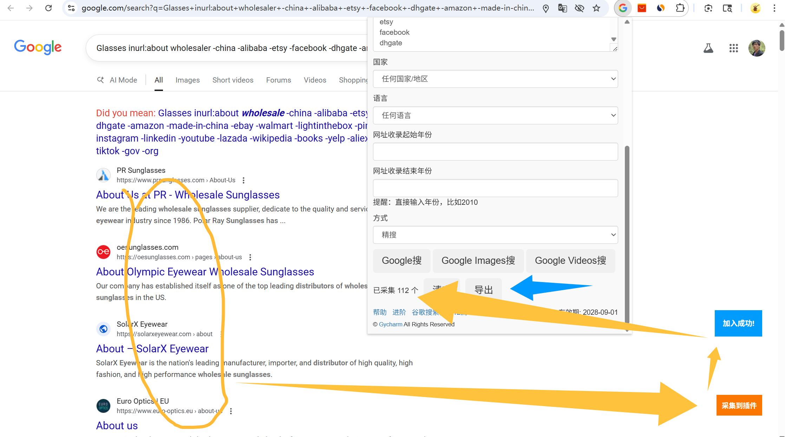This screenshot has width=785, height=437.
Task: Click the Google Images搜 button
Action: 478,261
